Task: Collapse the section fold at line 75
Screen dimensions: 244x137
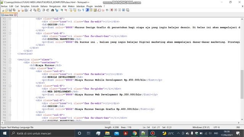Action: coord(10,59)
